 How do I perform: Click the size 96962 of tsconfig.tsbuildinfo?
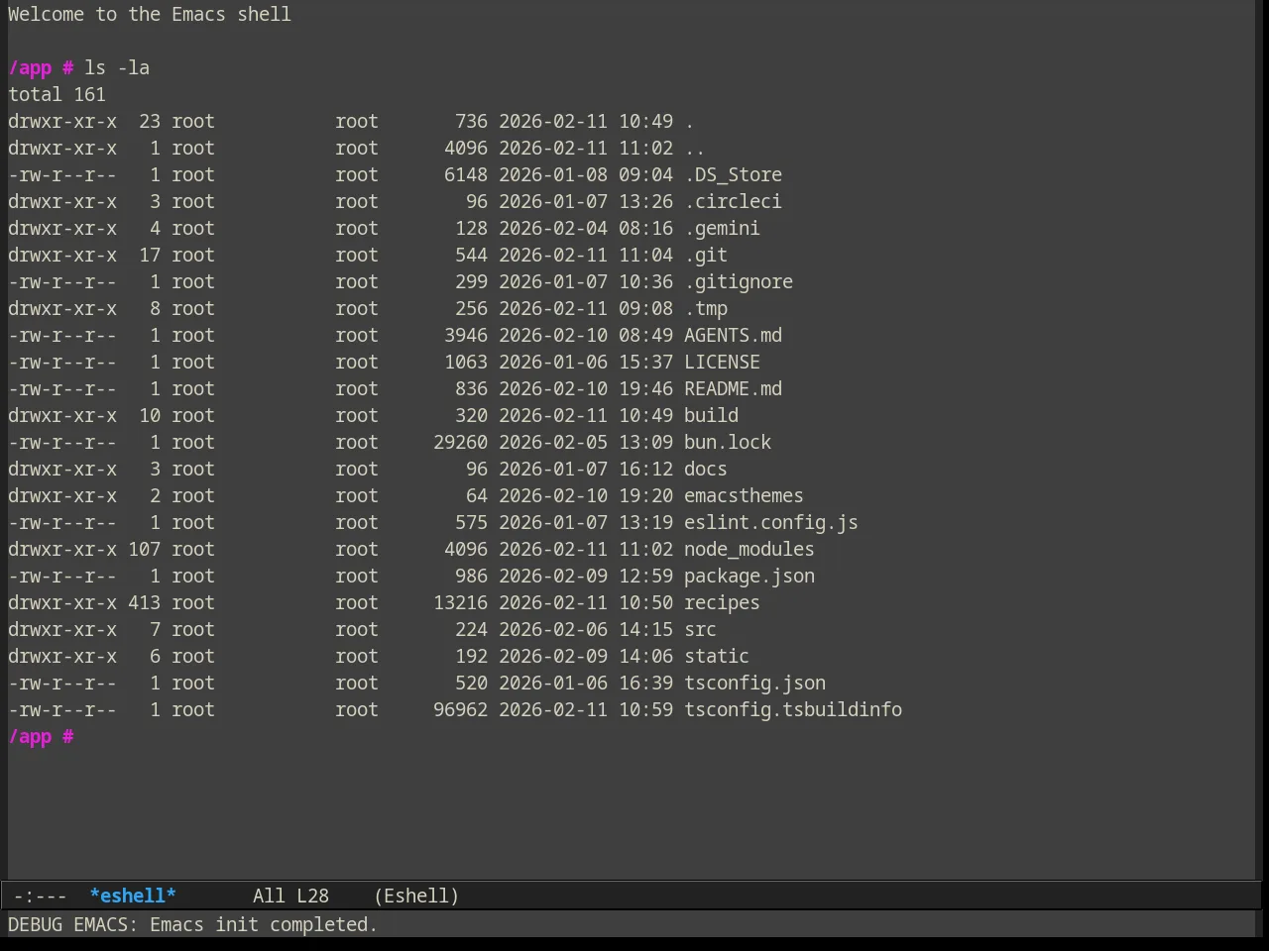click(460, 709)
